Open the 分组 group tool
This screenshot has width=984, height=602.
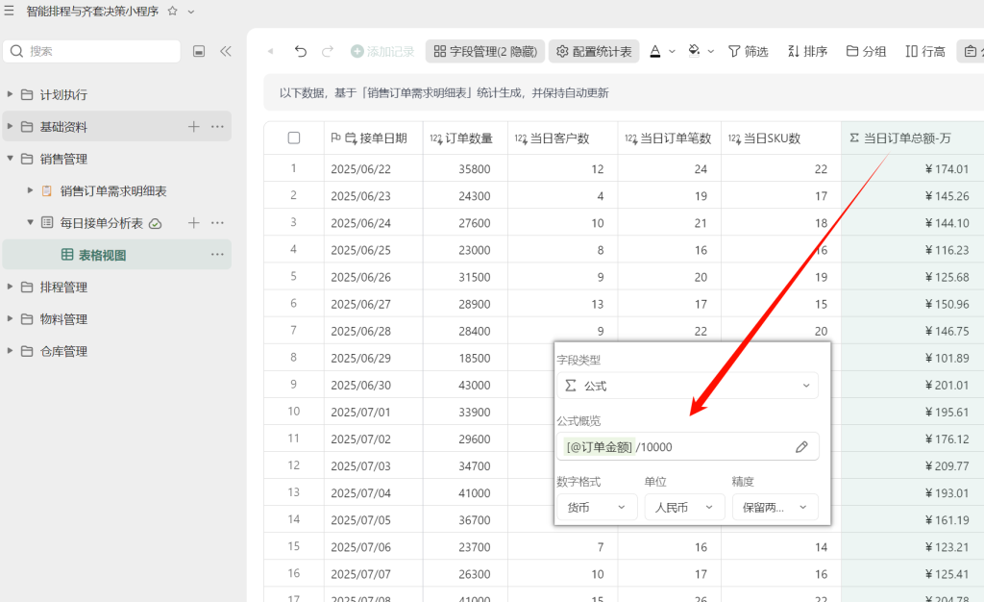(x=866, y=51)
